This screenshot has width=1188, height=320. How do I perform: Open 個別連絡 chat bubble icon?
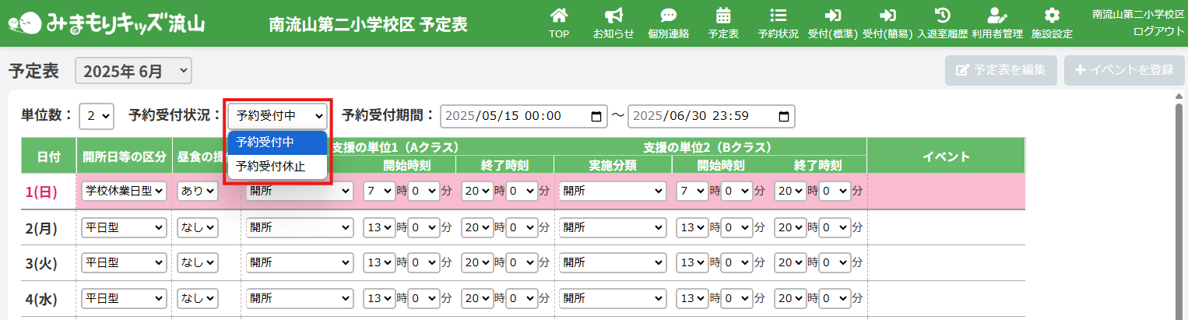[668, 16]
